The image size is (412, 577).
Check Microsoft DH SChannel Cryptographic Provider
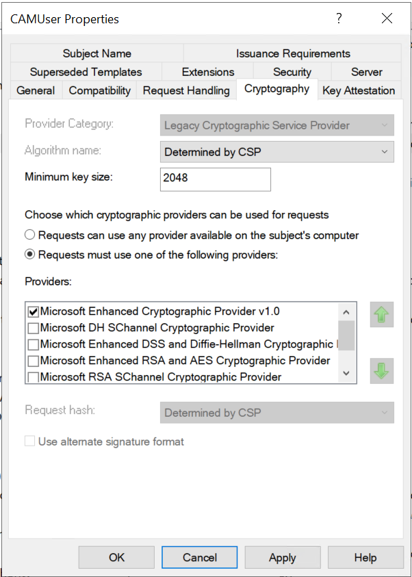(x=33, y=328)
